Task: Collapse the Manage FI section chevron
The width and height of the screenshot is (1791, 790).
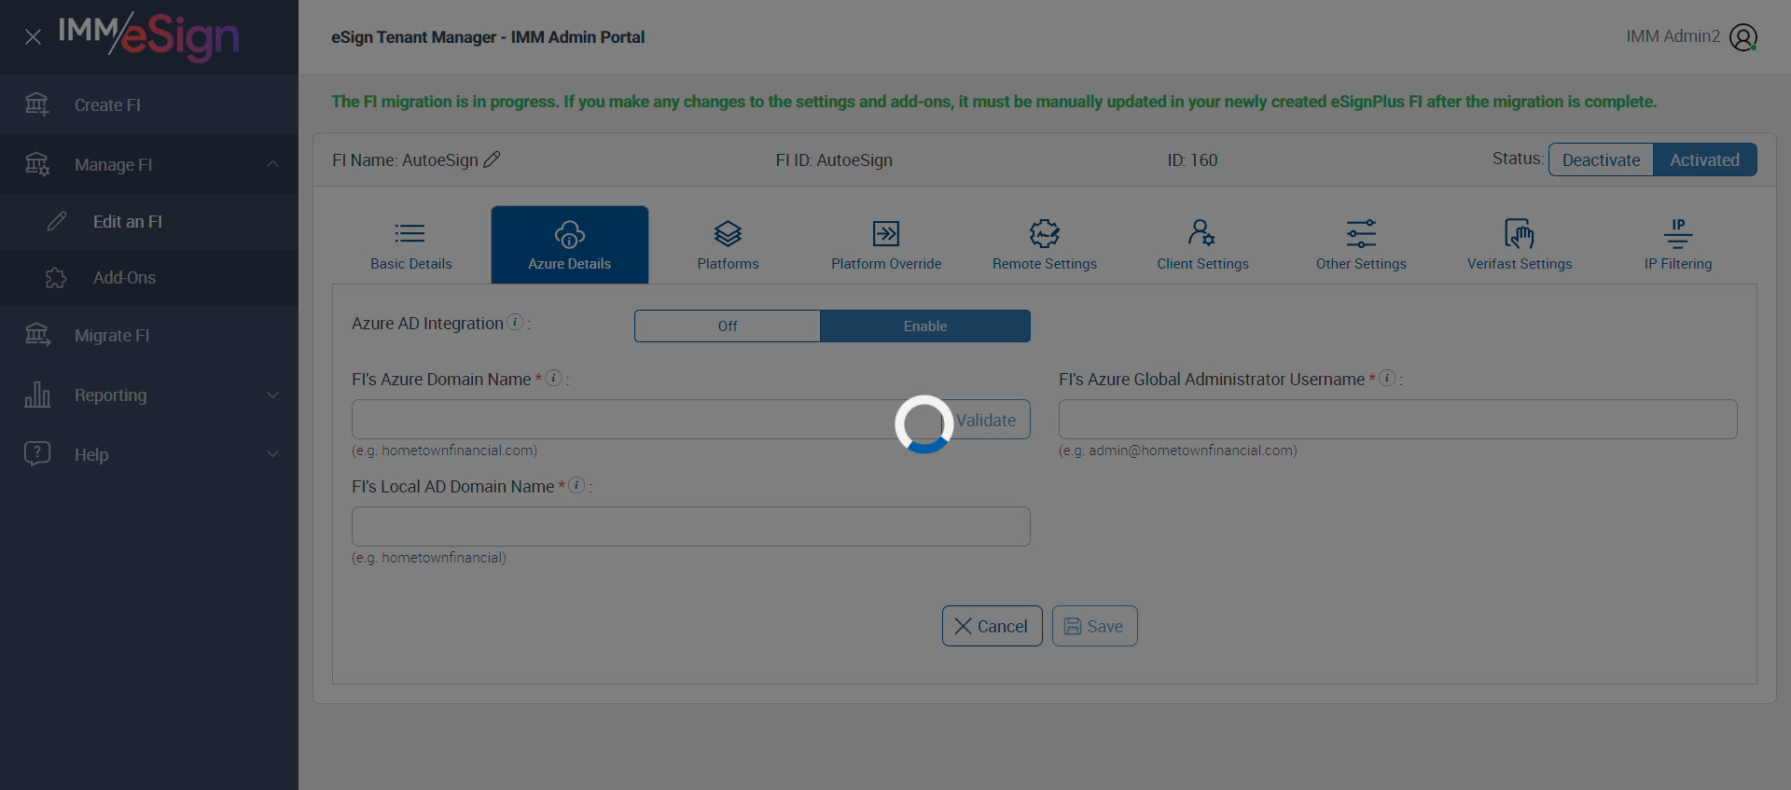Action: click(x=272, y=164)
